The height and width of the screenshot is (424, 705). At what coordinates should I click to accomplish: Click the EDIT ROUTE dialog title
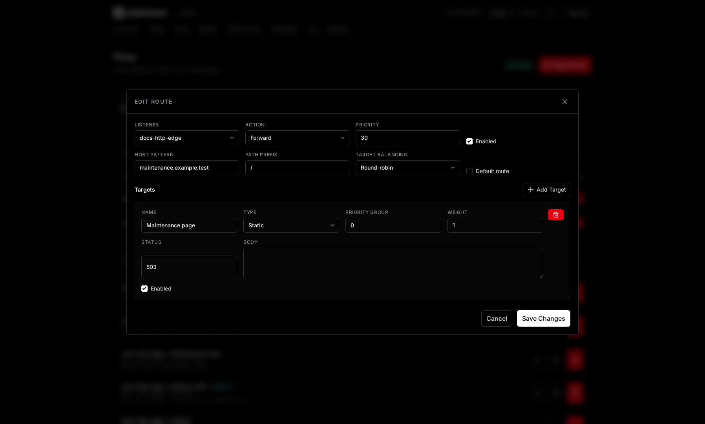point(153,102)
